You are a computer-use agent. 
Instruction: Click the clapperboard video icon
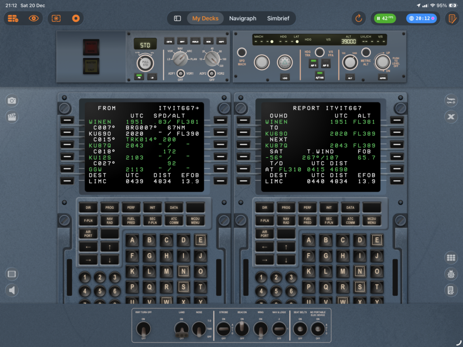[x=12, y=117]
